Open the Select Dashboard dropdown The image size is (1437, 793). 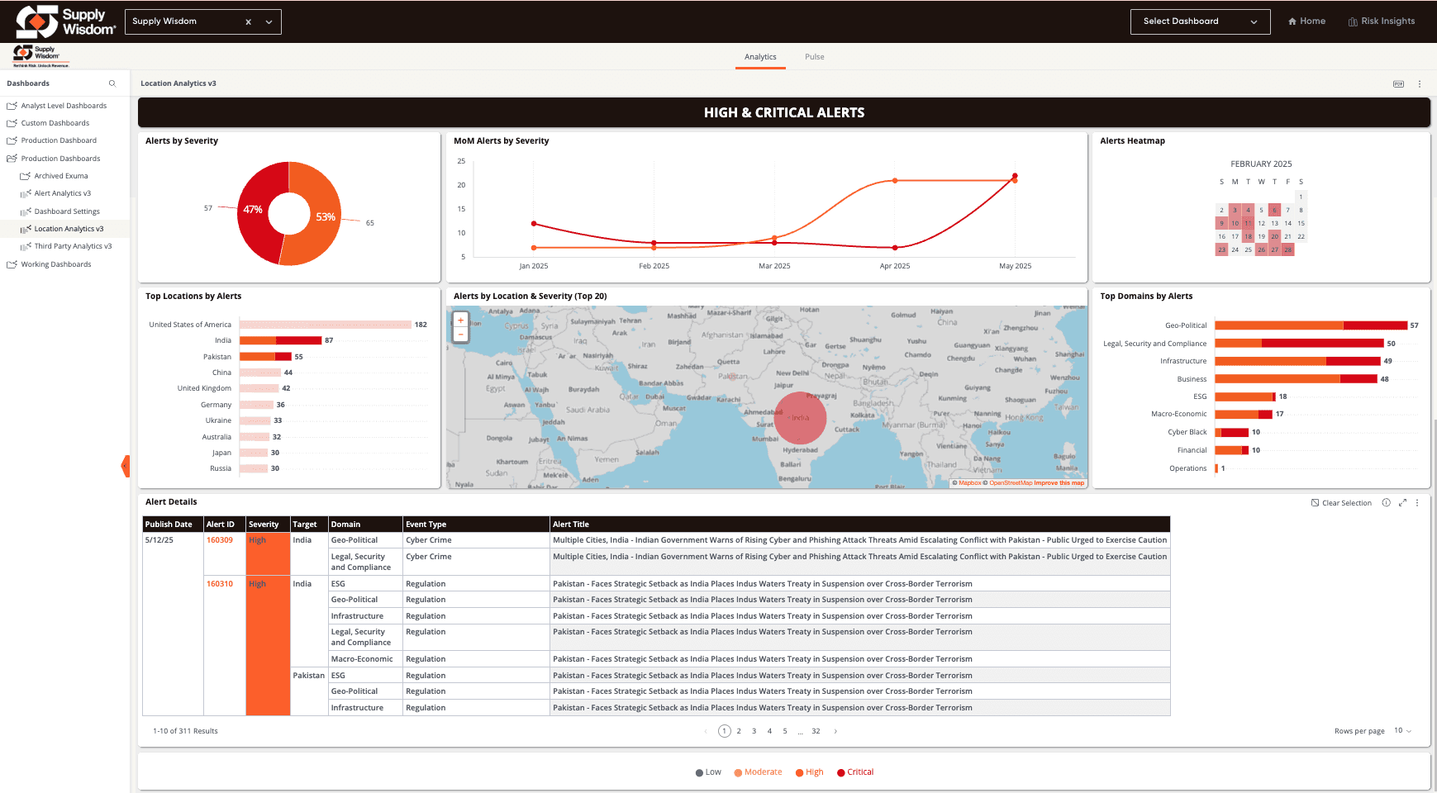(1200, 21)
